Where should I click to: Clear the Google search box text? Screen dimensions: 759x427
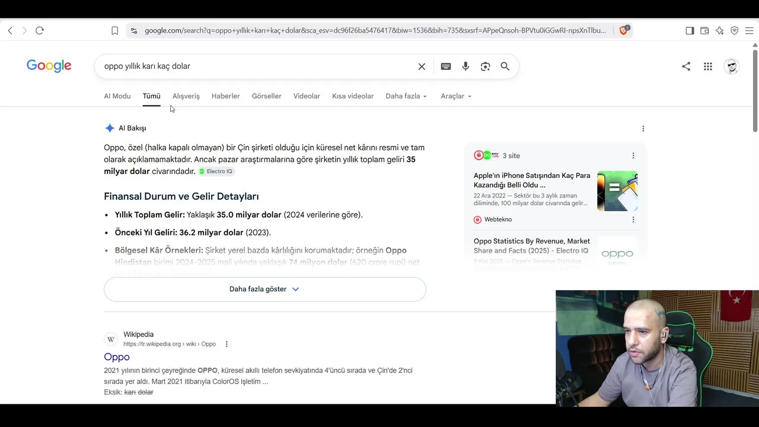point(422,66)
